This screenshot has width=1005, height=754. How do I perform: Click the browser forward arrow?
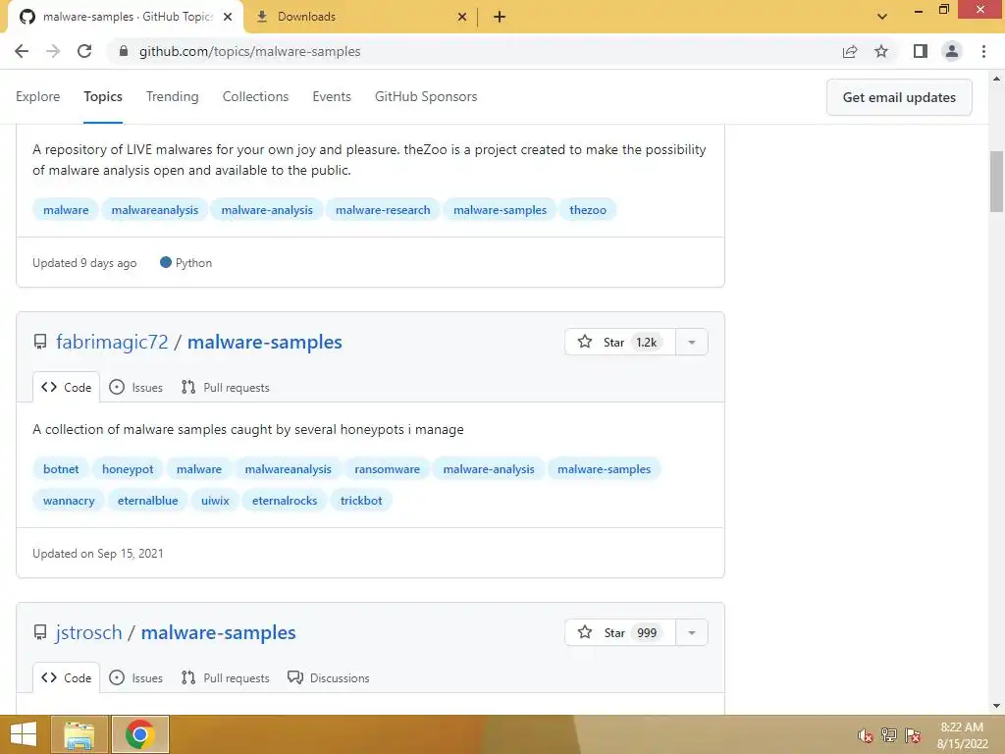pyautogui.click(x=53, y=51)
